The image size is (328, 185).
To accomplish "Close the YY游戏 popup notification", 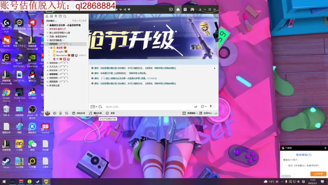I will point(325,148).
